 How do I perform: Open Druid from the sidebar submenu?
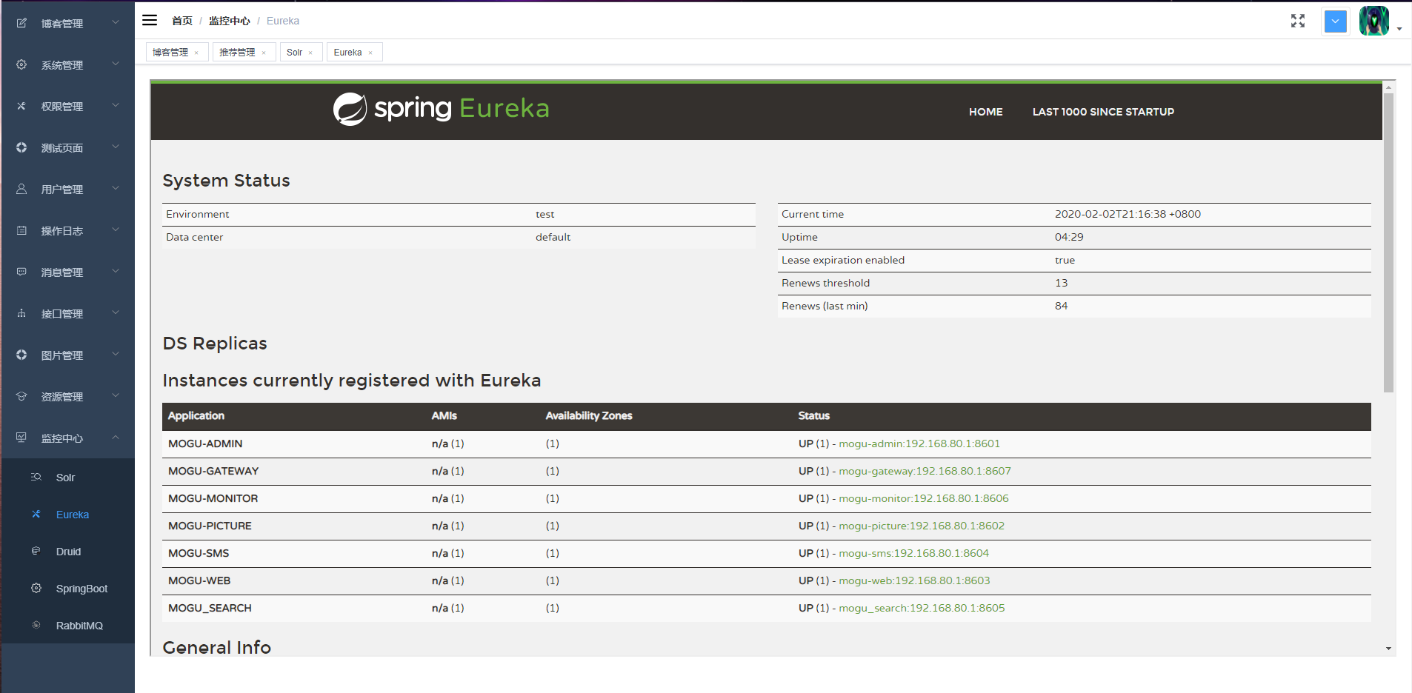(68, 552)
